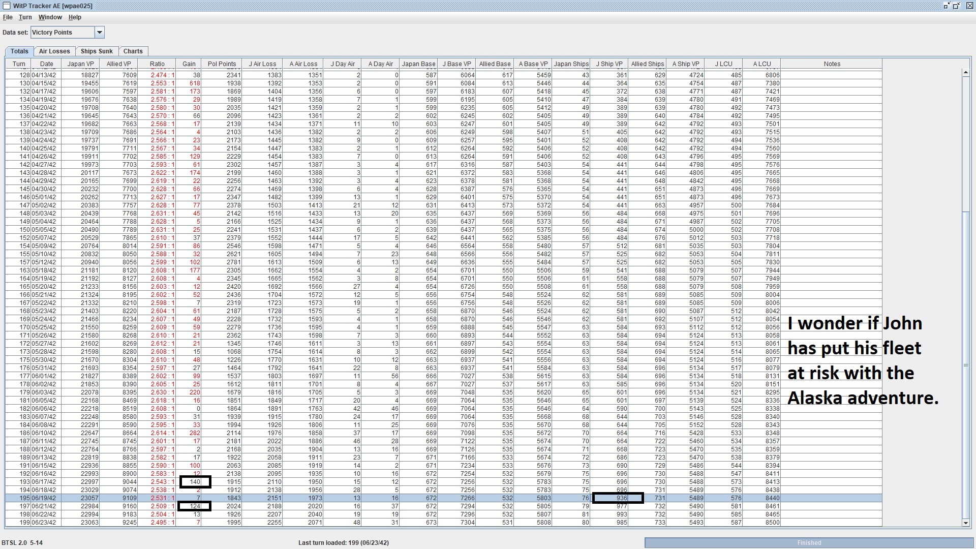Click the restore frame button in title bar
Image resolution: width=976 pixels, height=549 pixels.
coord(956,6)
